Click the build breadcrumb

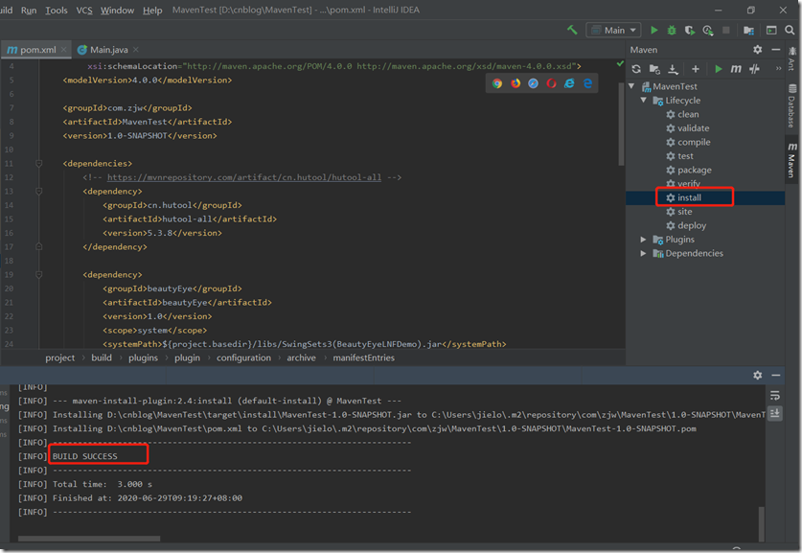pos(102,357)
